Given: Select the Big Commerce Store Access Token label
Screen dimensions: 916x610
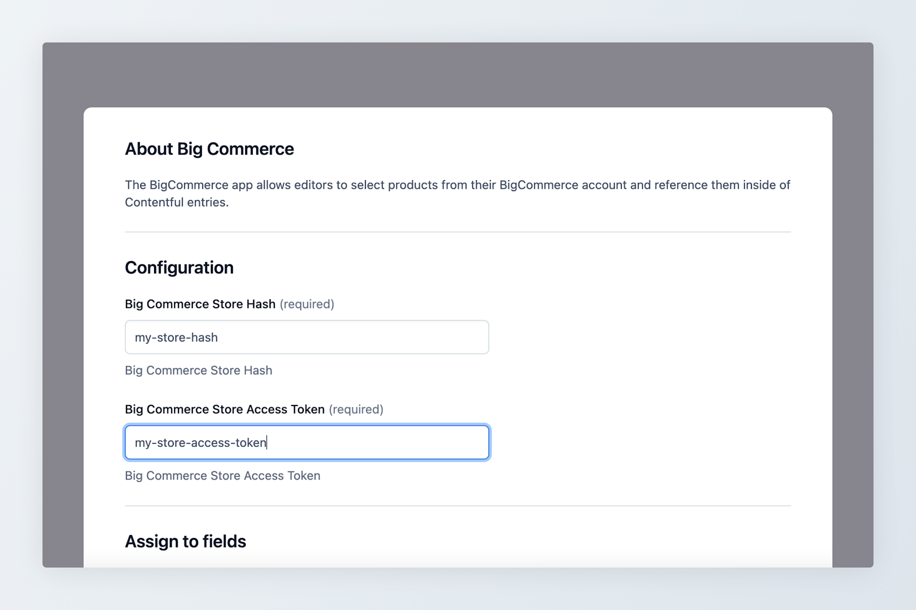Looking at the screenshot, I should [226, 409].
